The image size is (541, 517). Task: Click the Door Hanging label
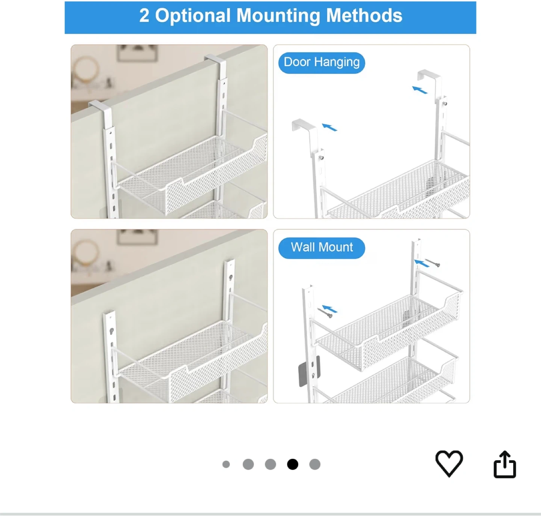tap(322, 62)
